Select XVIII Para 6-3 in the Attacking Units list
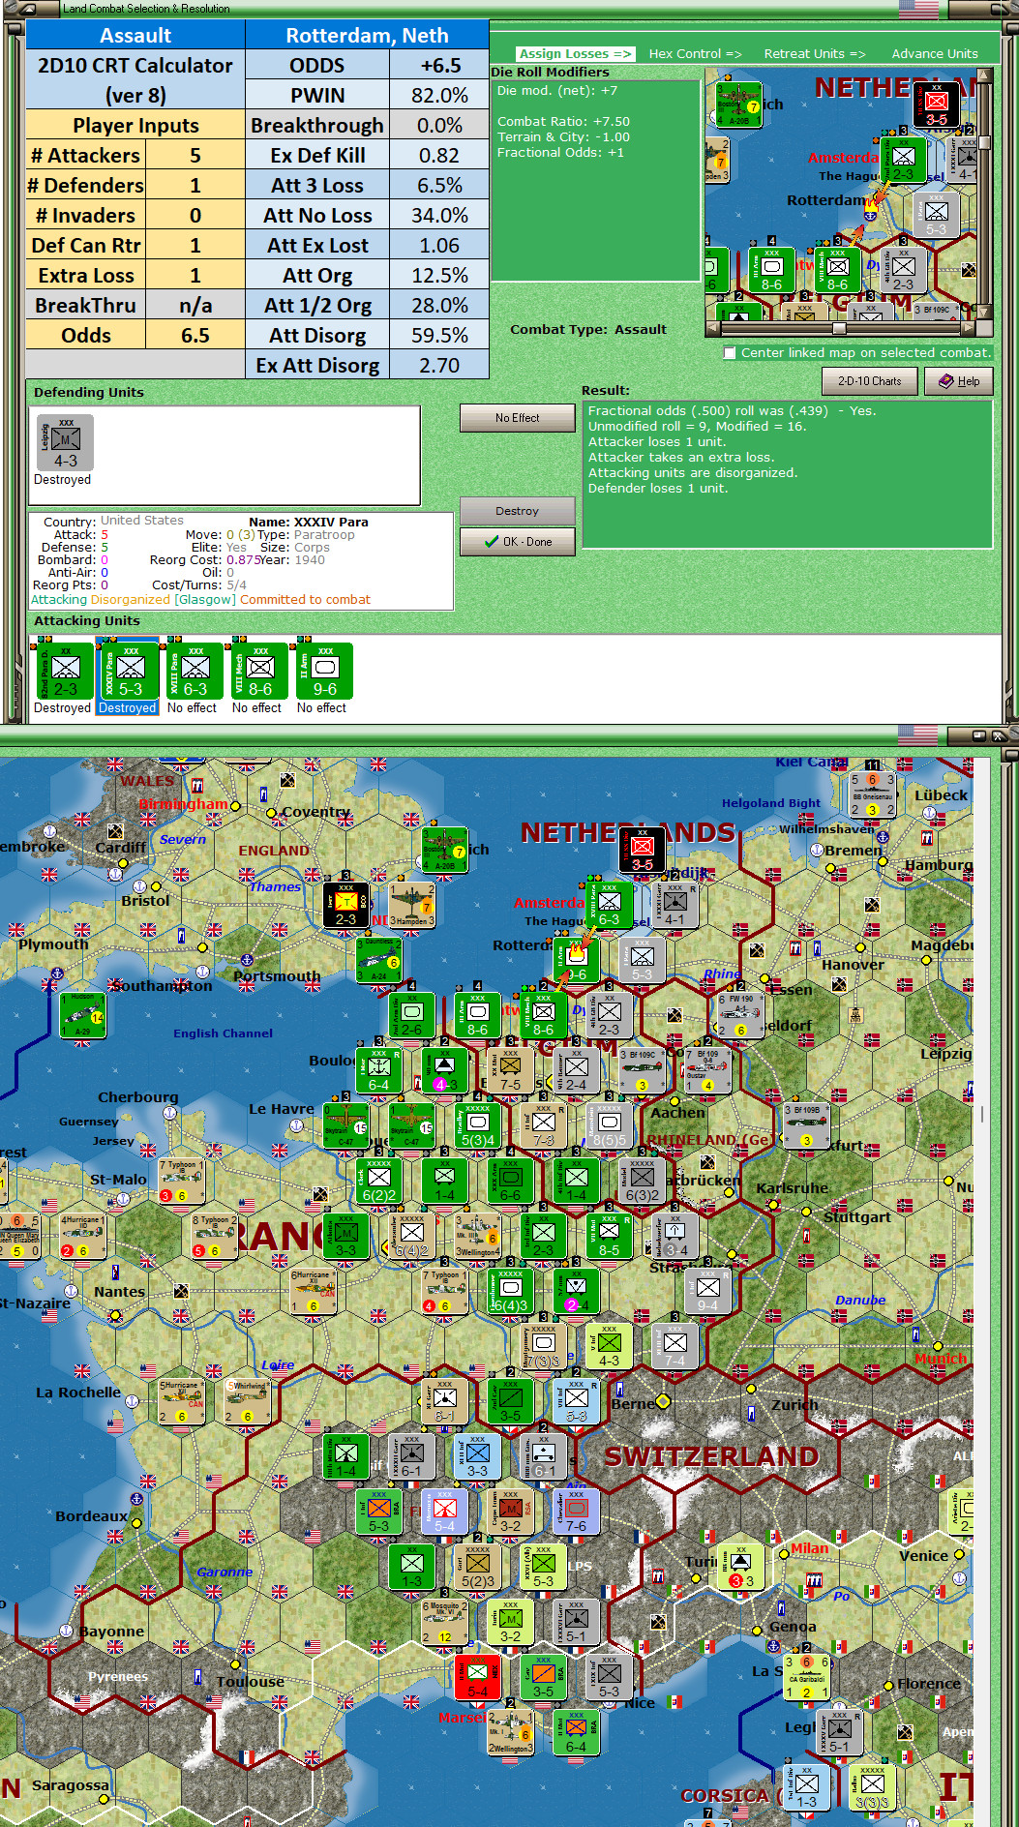The width and height of the screenshot is (1019, 1827). click(195, 671)
